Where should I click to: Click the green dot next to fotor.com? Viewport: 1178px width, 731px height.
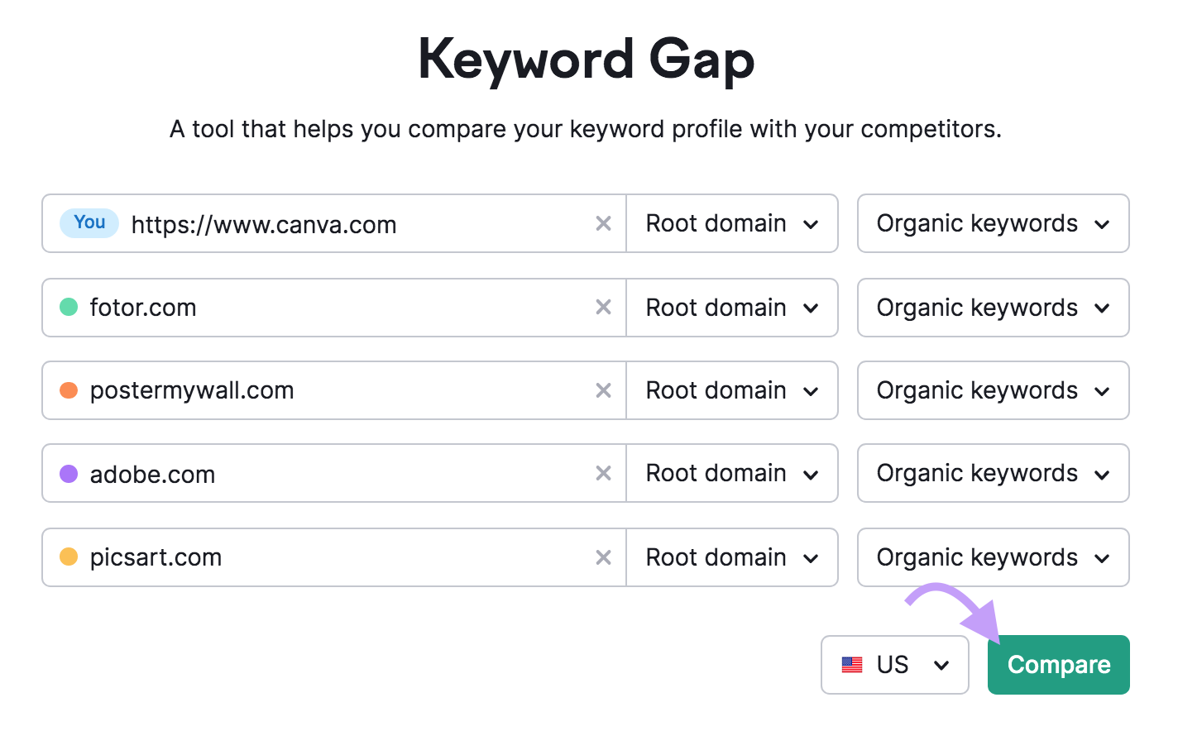coord(69,307)
